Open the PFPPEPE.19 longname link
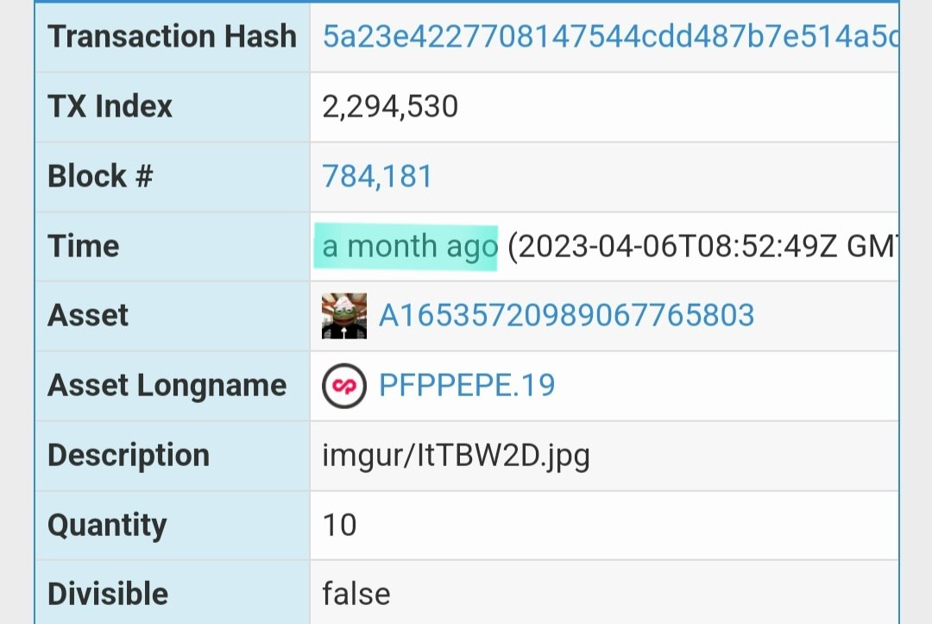 pyautogui.click(x=467, y=386)
